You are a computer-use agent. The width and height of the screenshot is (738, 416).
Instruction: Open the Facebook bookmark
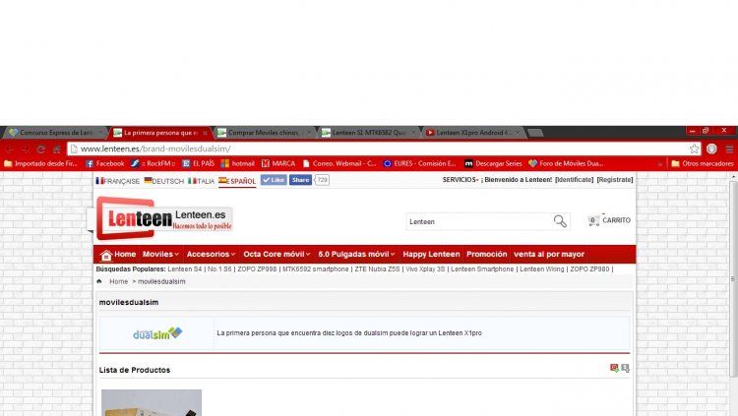[x=104, y=164]
